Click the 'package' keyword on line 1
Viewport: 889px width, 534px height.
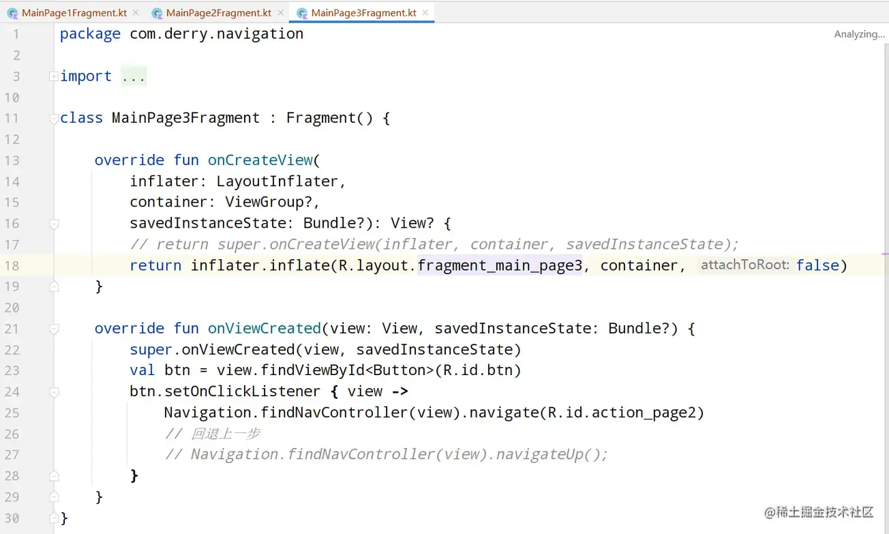point(90,34)
